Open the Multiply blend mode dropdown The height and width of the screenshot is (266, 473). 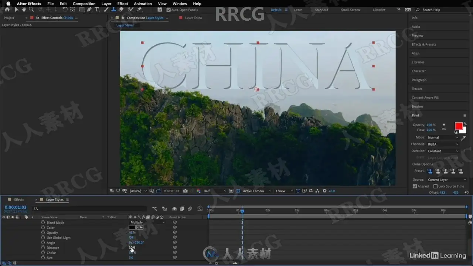[148, 222]
